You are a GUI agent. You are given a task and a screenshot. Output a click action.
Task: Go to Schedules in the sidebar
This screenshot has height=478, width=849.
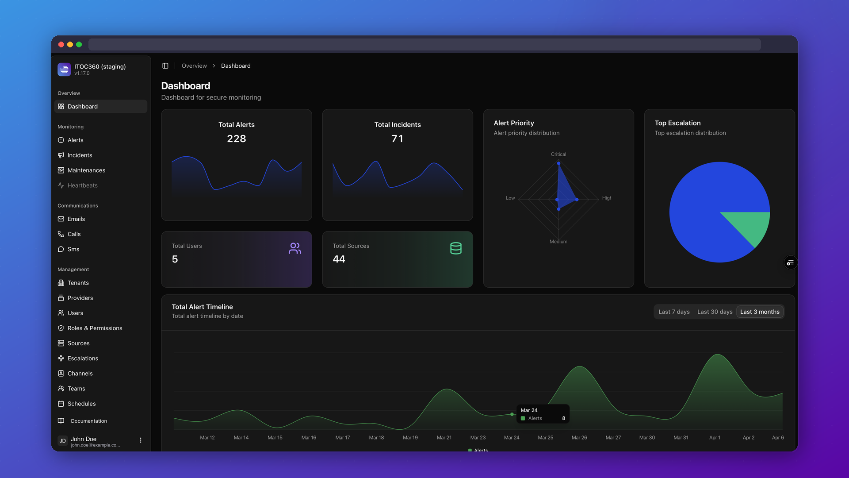pos(81,404)
